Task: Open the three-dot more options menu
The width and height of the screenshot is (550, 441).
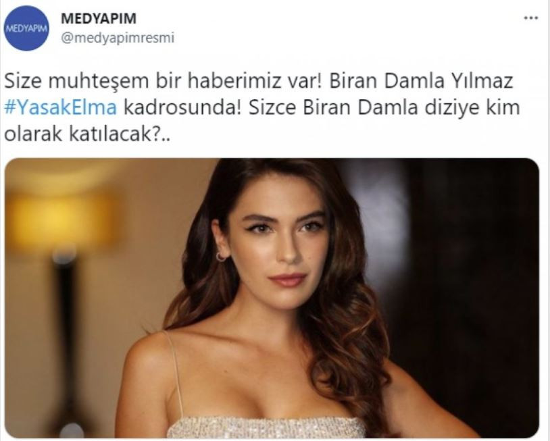Action: click(530, 18)
